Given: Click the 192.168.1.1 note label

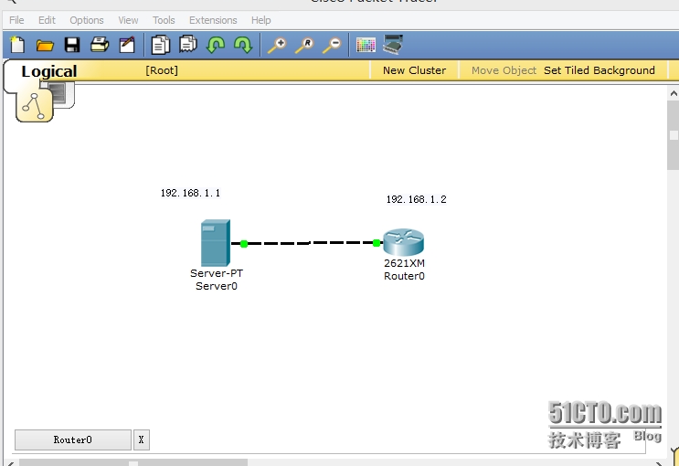Looking at the screenshot, I should pos(190,193).
